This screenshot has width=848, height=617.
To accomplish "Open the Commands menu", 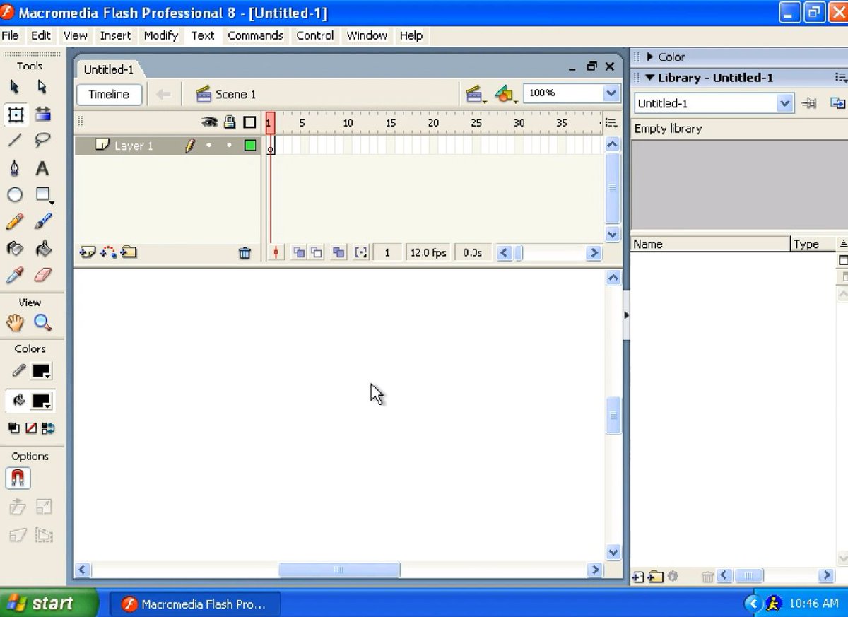I will tap(255, 35).
